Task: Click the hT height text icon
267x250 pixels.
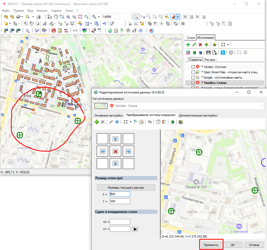Action: point(134,31)
